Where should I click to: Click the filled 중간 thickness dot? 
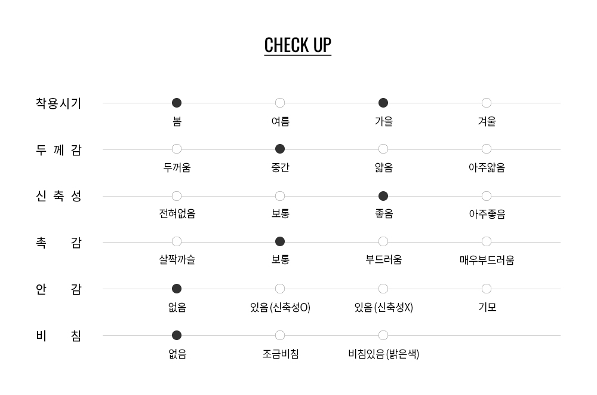(x=280, y=149)
